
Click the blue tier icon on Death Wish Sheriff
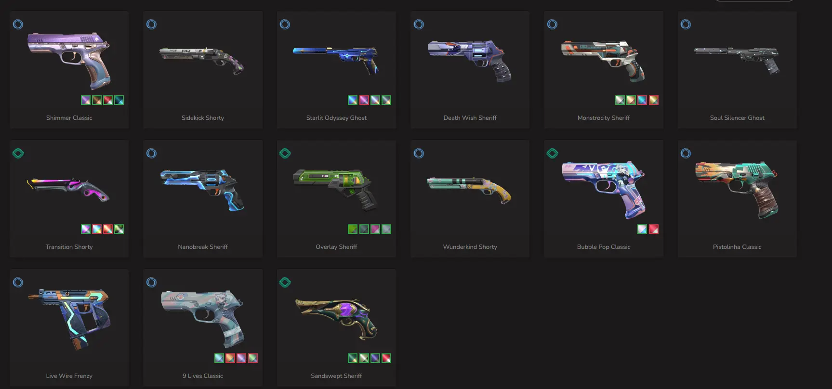(x=419, y=24)
